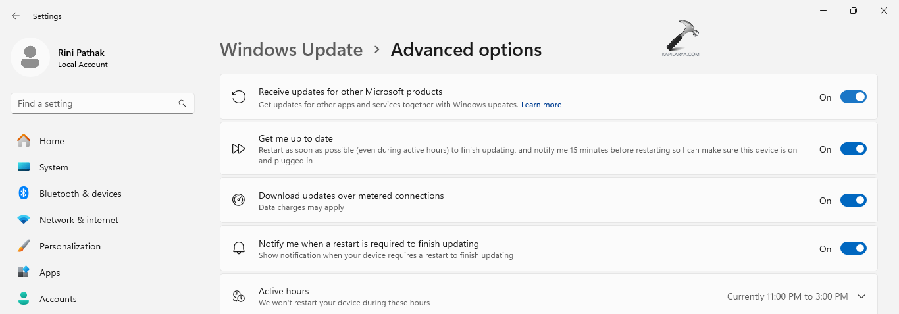Click the Bluetooth icon in sidebar
The width and height of the screenshot is (899, 314).
pos(24,194)
